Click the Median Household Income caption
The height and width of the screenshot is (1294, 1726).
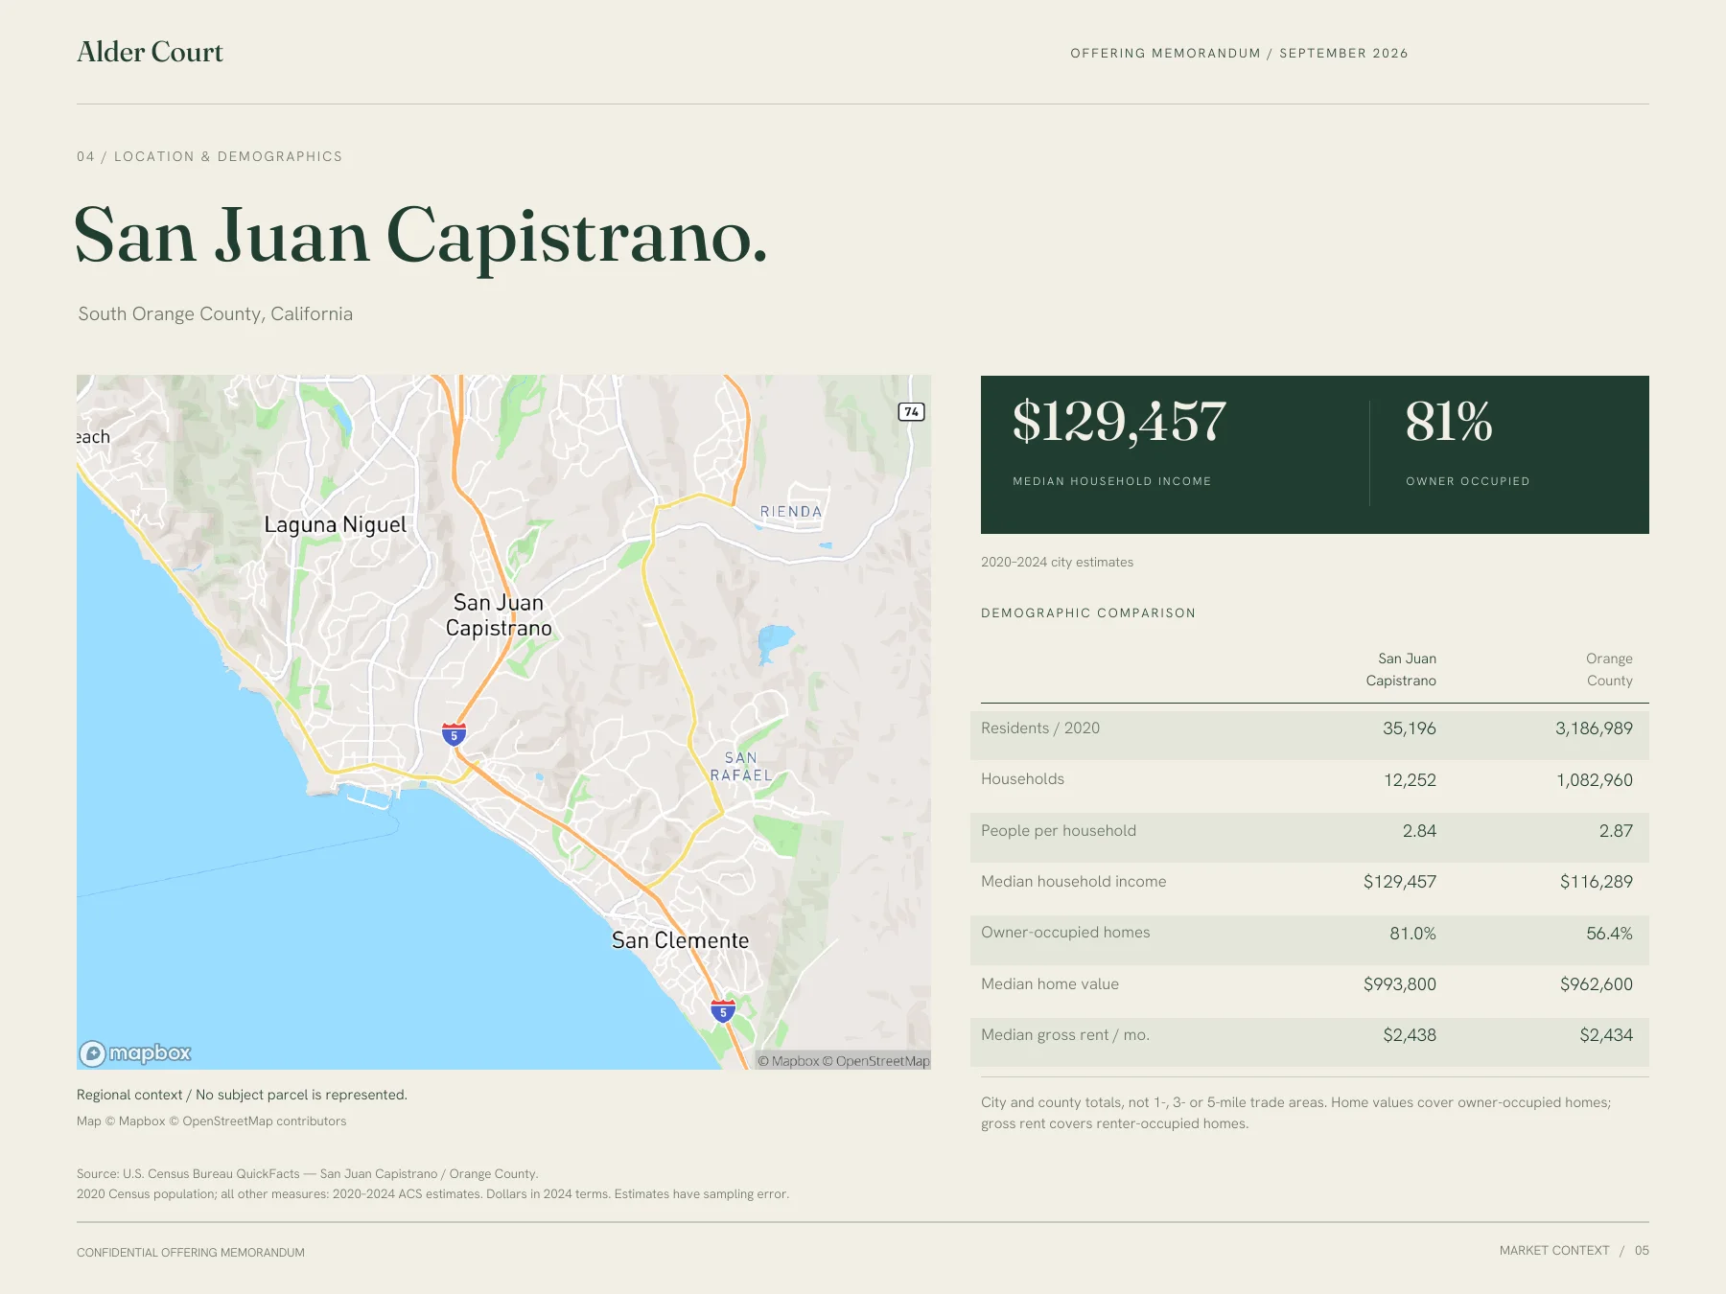click(x=1112, y=481)
